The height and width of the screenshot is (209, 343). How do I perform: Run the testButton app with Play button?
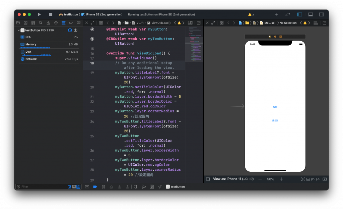[39, 14]
